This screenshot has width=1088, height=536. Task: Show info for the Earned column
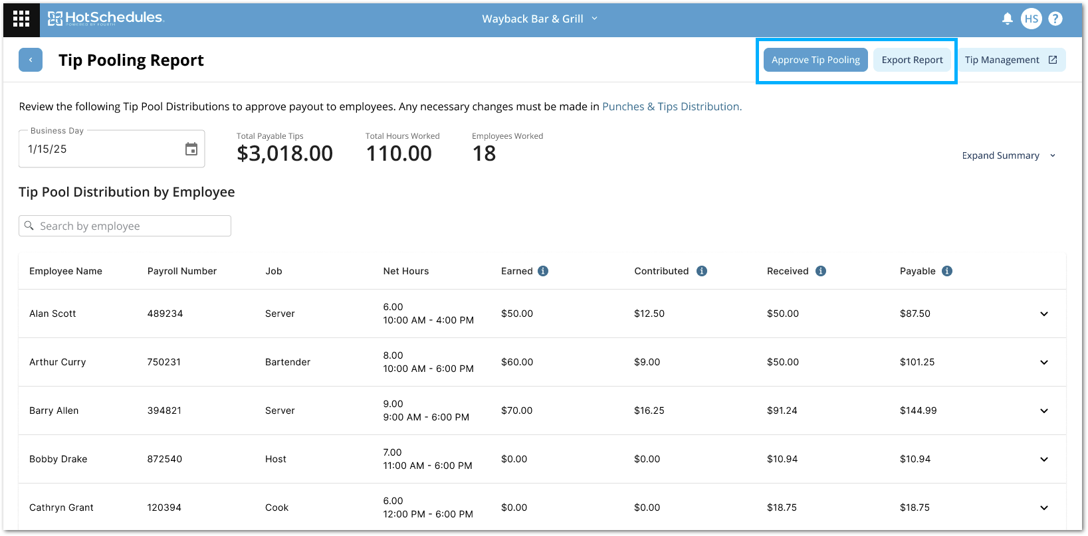pyautogui.click(x=543, y=271)
